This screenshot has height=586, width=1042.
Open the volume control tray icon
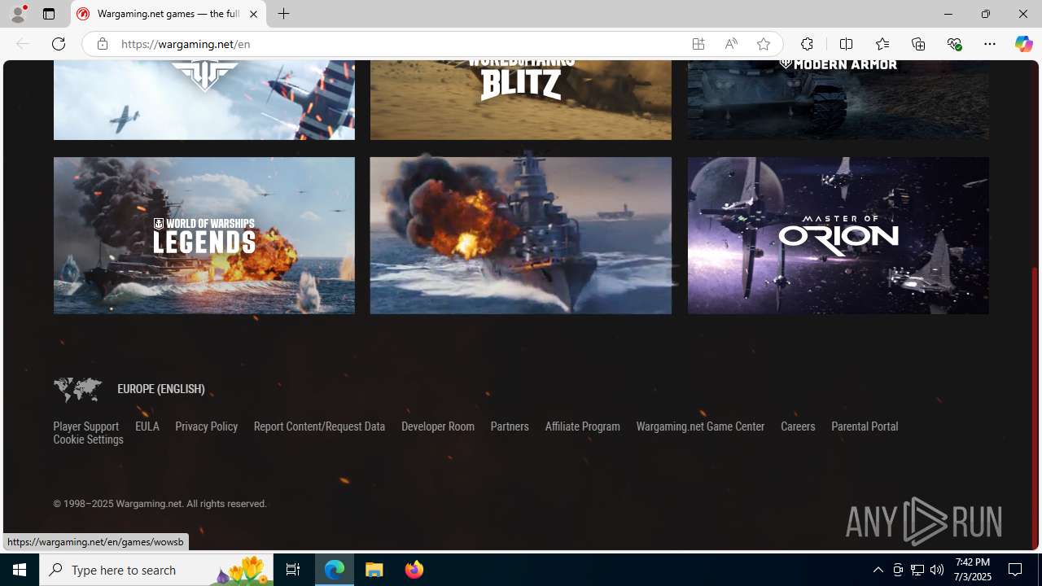point(937,570)
